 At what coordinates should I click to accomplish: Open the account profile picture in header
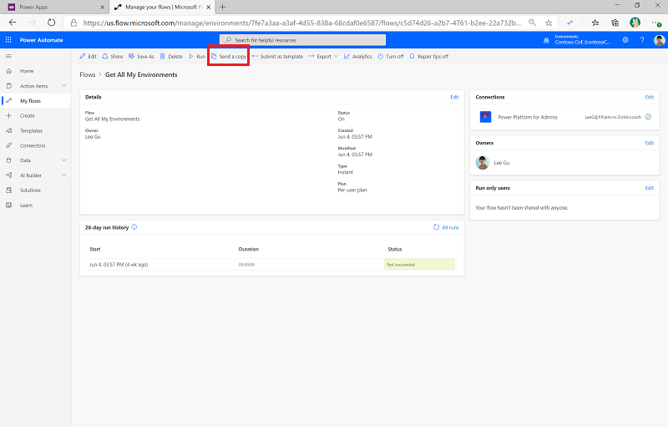pyautogui.click(x=659, y=40)
